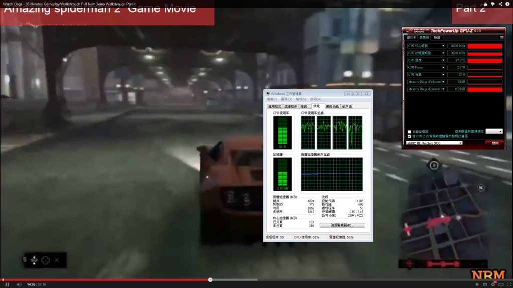This screenshot has width=513, height=288.
Task: Switch to the 網路功能 tab
Action: (333, 106)
